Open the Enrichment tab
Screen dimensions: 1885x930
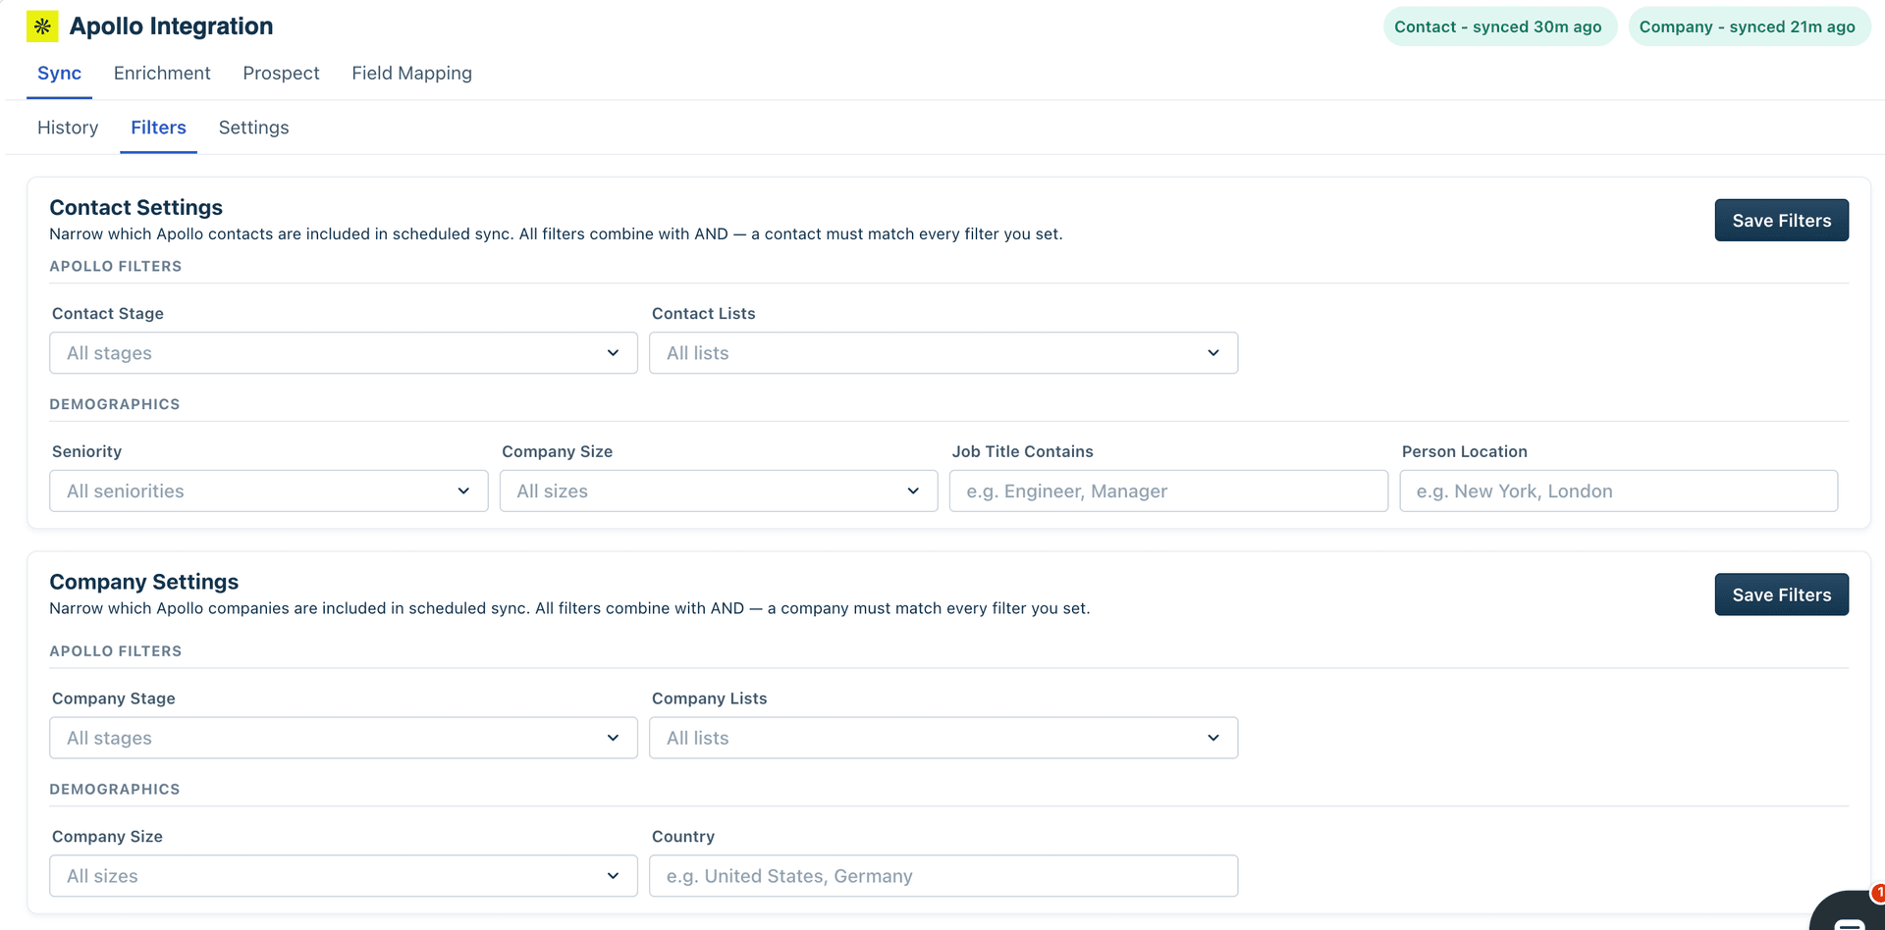pos(162,74)
